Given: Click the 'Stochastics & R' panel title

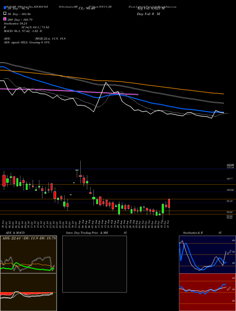Looking at the screenshot, I should click(x=193, y=233).
